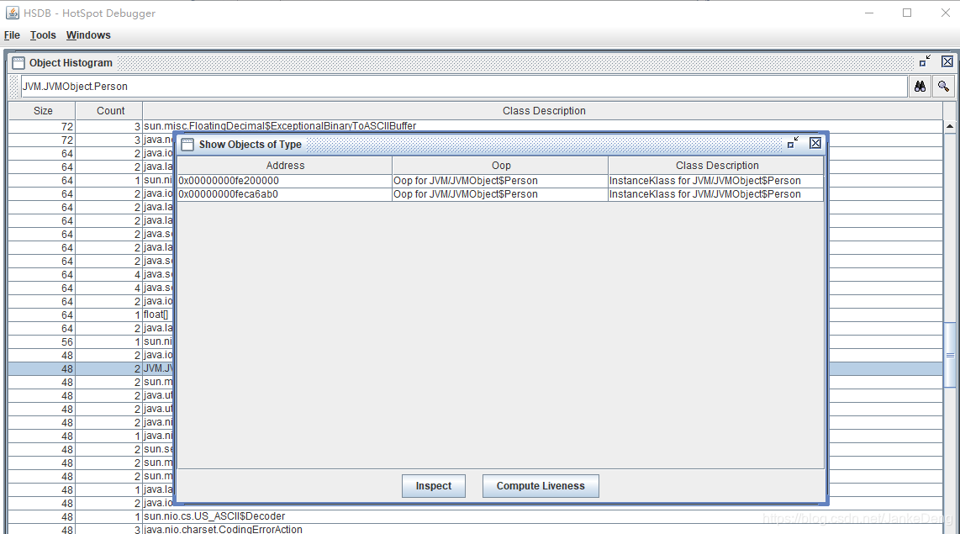
Task: Click the histogram vertical scrollbar thumb
Action: 950,355
